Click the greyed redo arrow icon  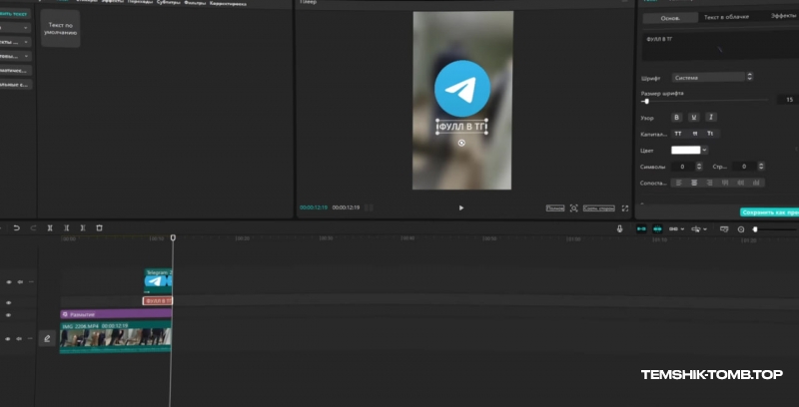point(34,228)
